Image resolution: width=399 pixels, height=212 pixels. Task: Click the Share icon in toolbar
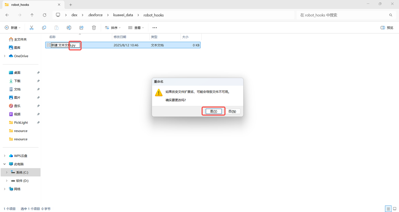[81, 28]
